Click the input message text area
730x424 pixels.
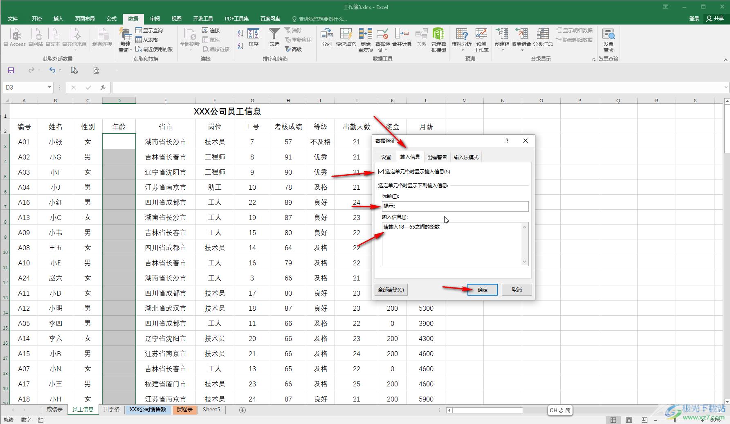(x=452, y=244)
